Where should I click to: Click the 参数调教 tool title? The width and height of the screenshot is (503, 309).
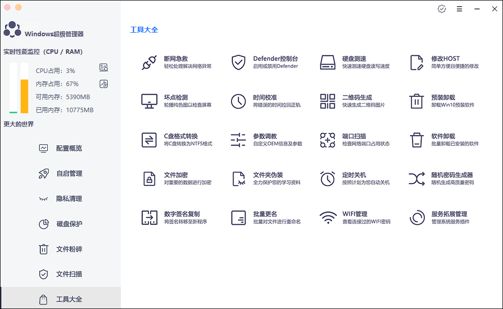265,136
